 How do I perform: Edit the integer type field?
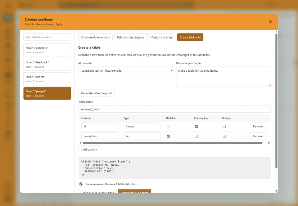pos(142,126)
